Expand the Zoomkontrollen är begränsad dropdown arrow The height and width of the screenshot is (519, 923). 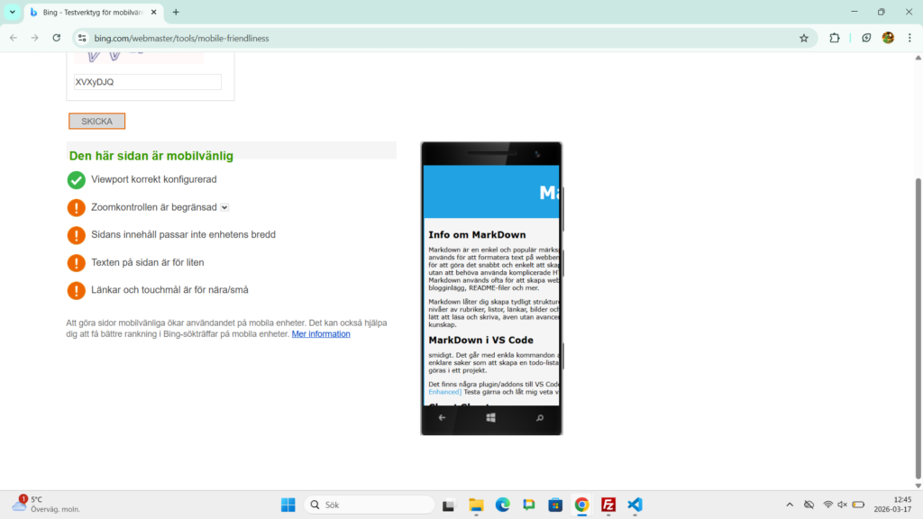pos(224,207)
